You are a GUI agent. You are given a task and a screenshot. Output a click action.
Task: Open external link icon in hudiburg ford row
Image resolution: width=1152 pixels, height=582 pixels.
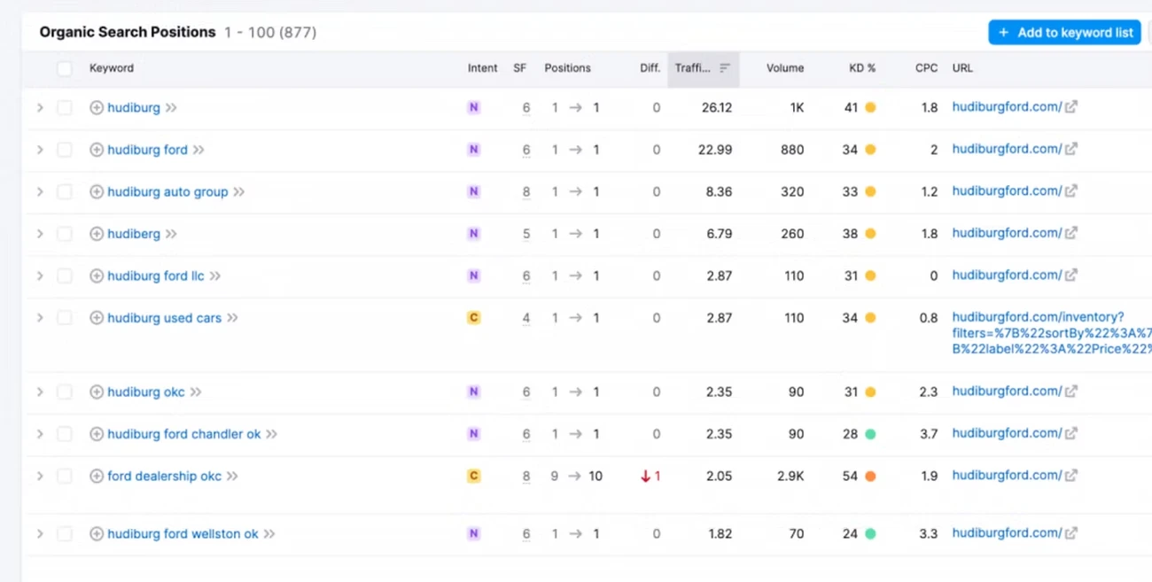[1071, 149]
